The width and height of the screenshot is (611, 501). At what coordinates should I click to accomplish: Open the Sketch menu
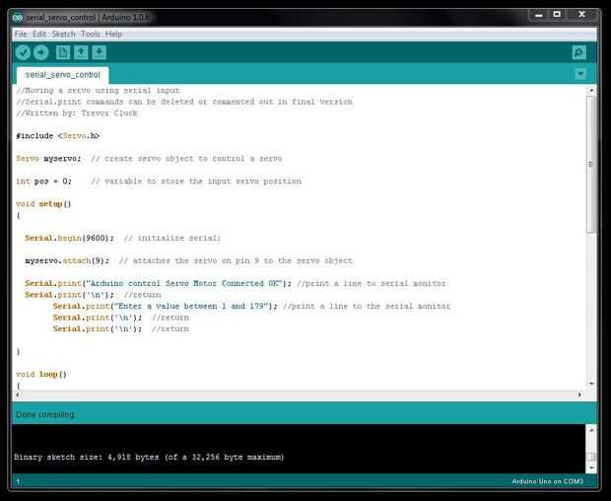[x=63, y=34]
